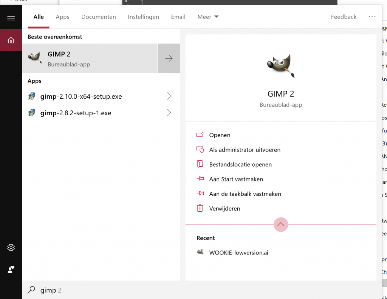Image resolution: width=387 pixels, height=299 pixels.
Task: Switch to the Documenten tab
Action: (98, 17)
